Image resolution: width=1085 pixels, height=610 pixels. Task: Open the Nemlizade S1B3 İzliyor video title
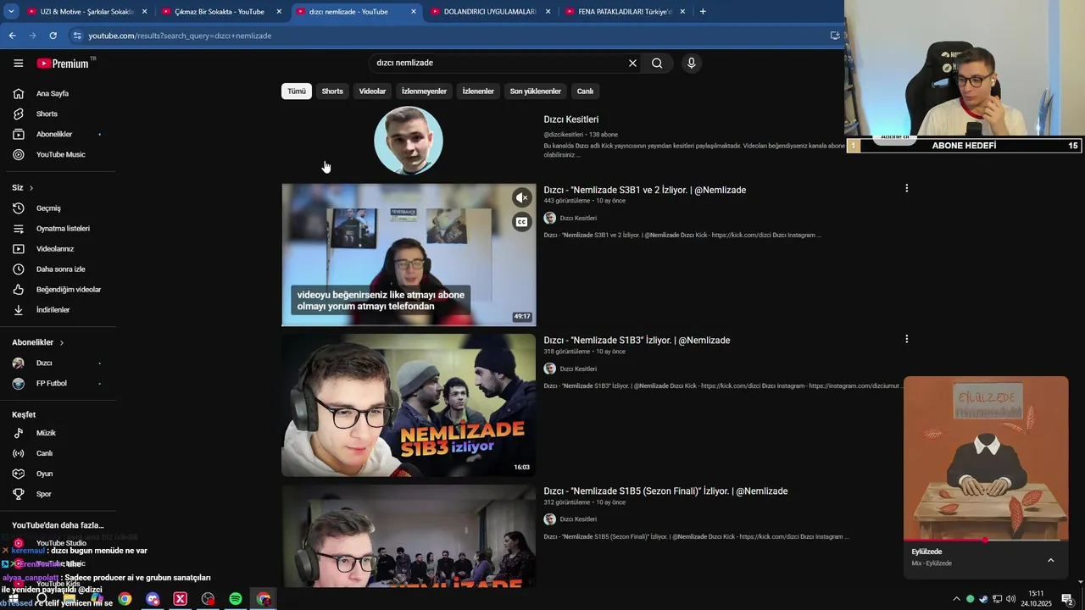click(x=637, y=340)
